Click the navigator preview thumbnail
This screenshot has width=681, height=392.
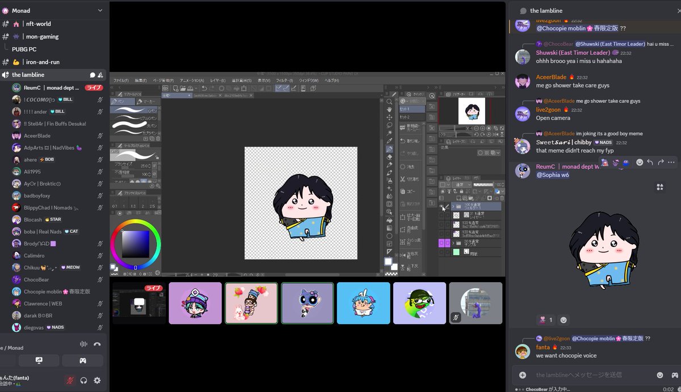[472, 110]
